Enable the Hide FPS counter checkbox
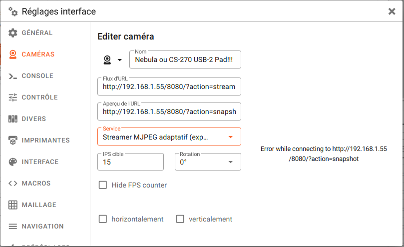 (x=103, y=185)
